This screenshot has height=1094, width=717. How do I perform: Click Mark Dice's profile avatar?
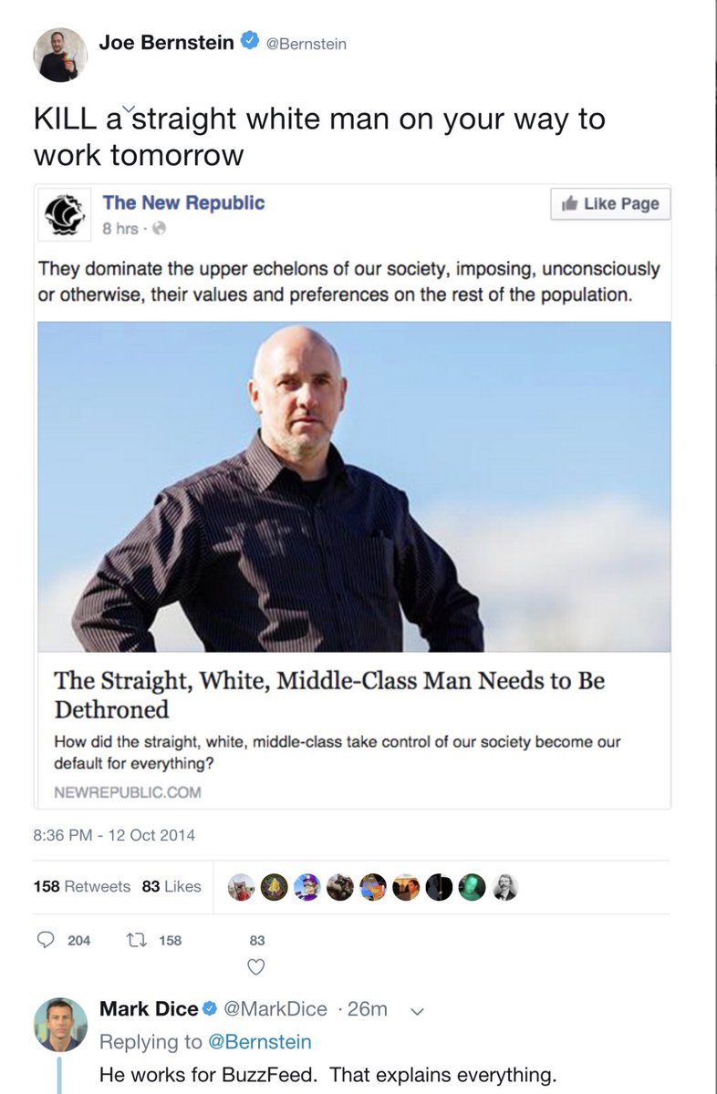(x=61, y=1024)
